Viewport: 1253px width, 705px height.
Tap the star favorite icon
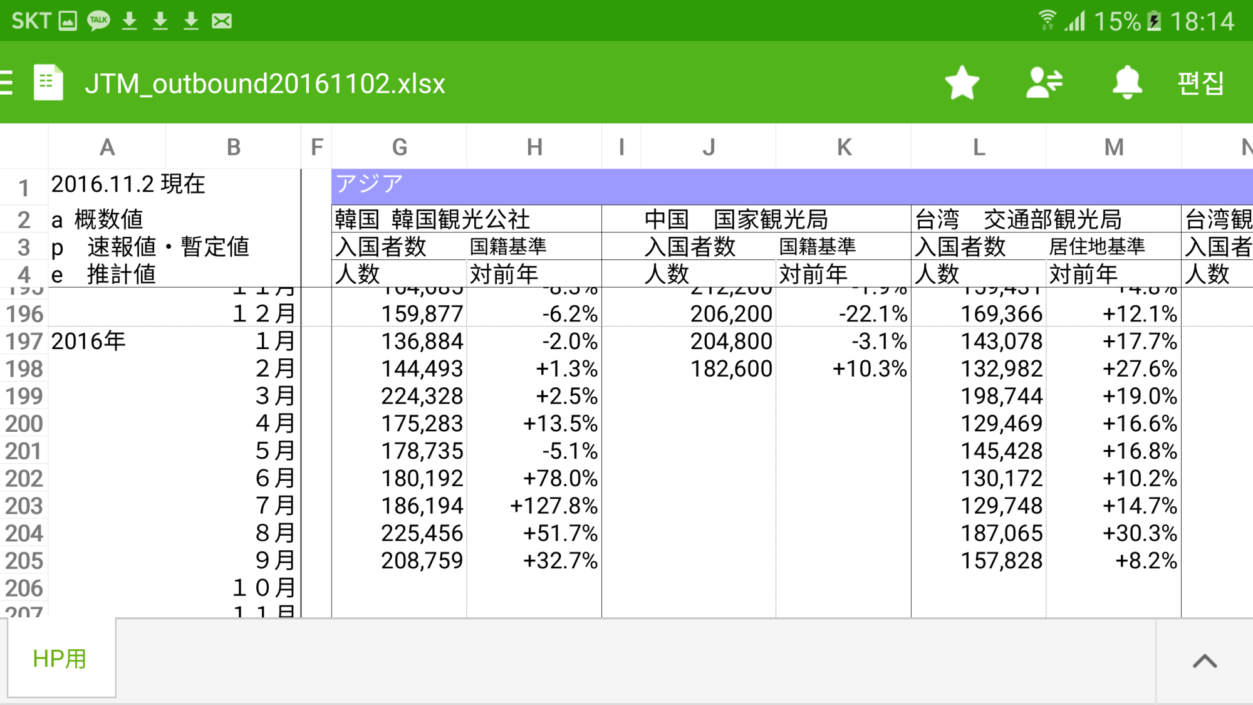click(x=962, y=83)
